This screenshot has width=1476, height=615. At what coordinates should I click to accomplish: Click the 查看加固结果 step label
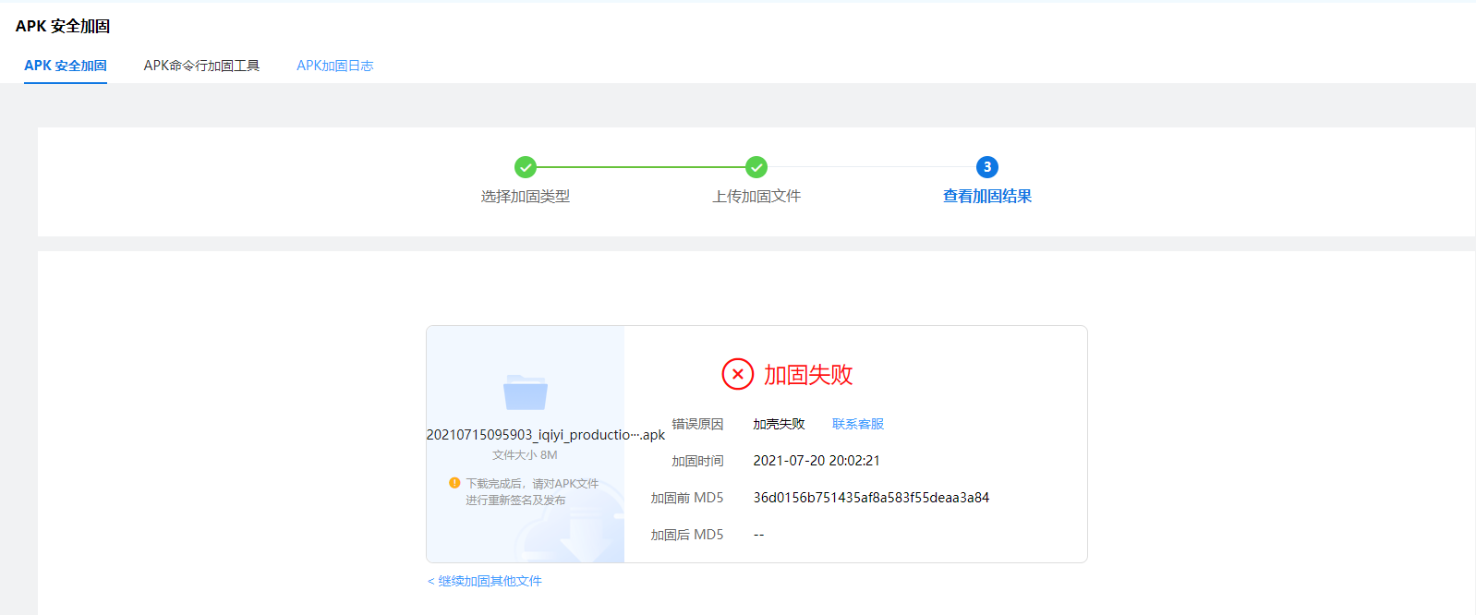(987, 197)
